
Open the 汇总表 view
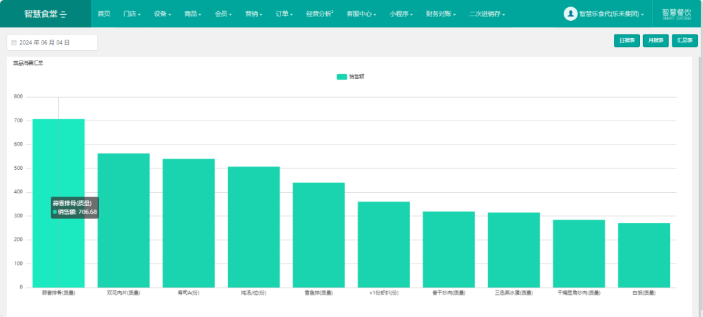click(685, 40)
